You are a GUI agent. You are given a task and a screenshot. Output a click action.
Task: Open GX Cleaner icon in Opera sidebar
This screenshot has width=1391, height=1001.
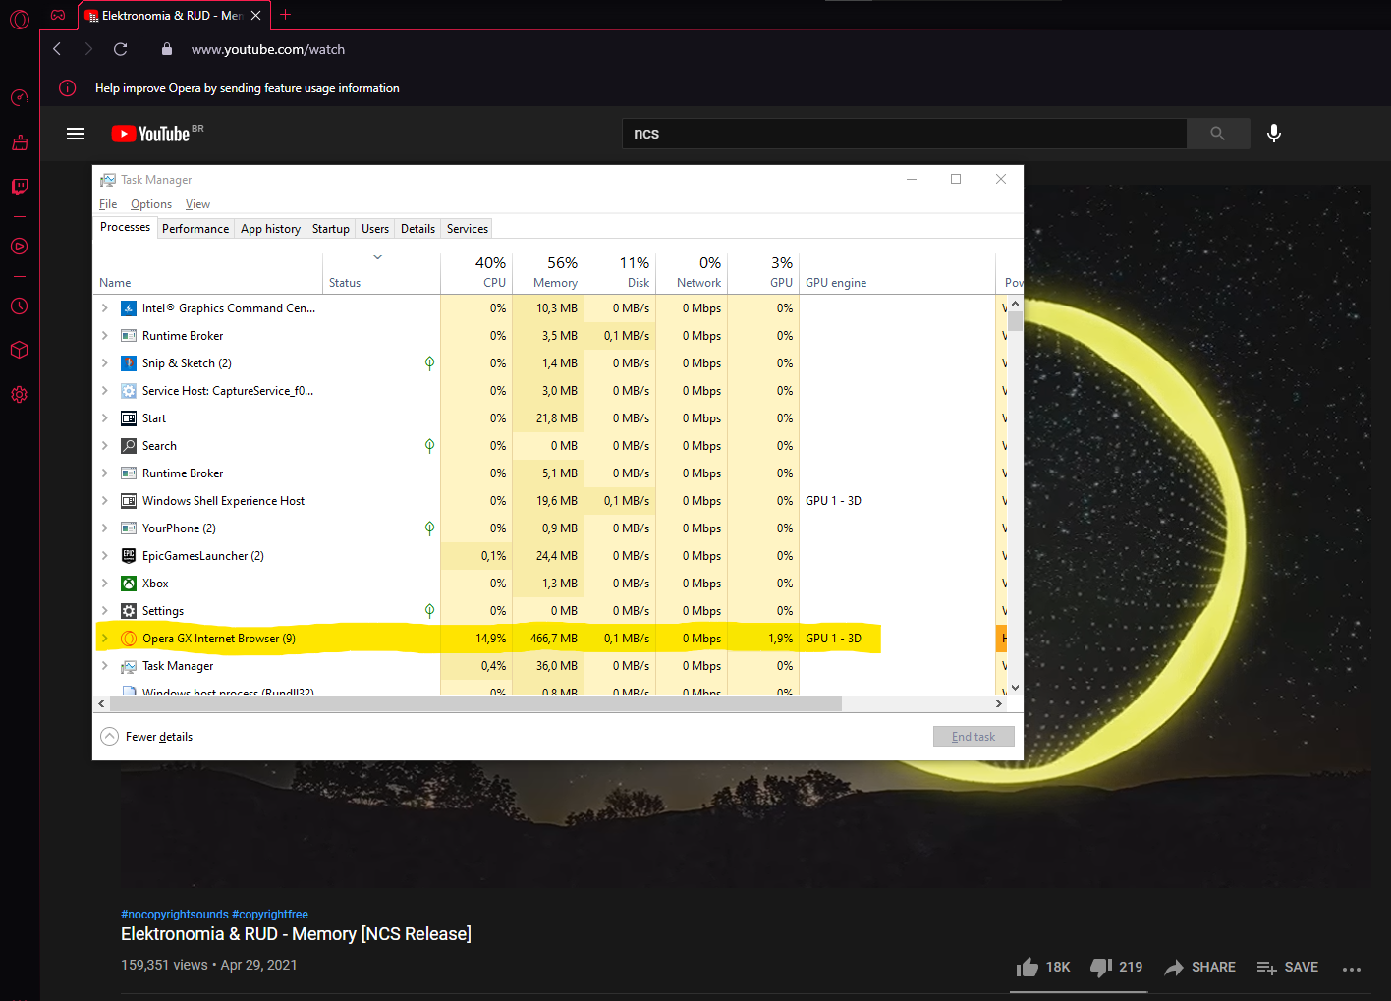point(19,143)
